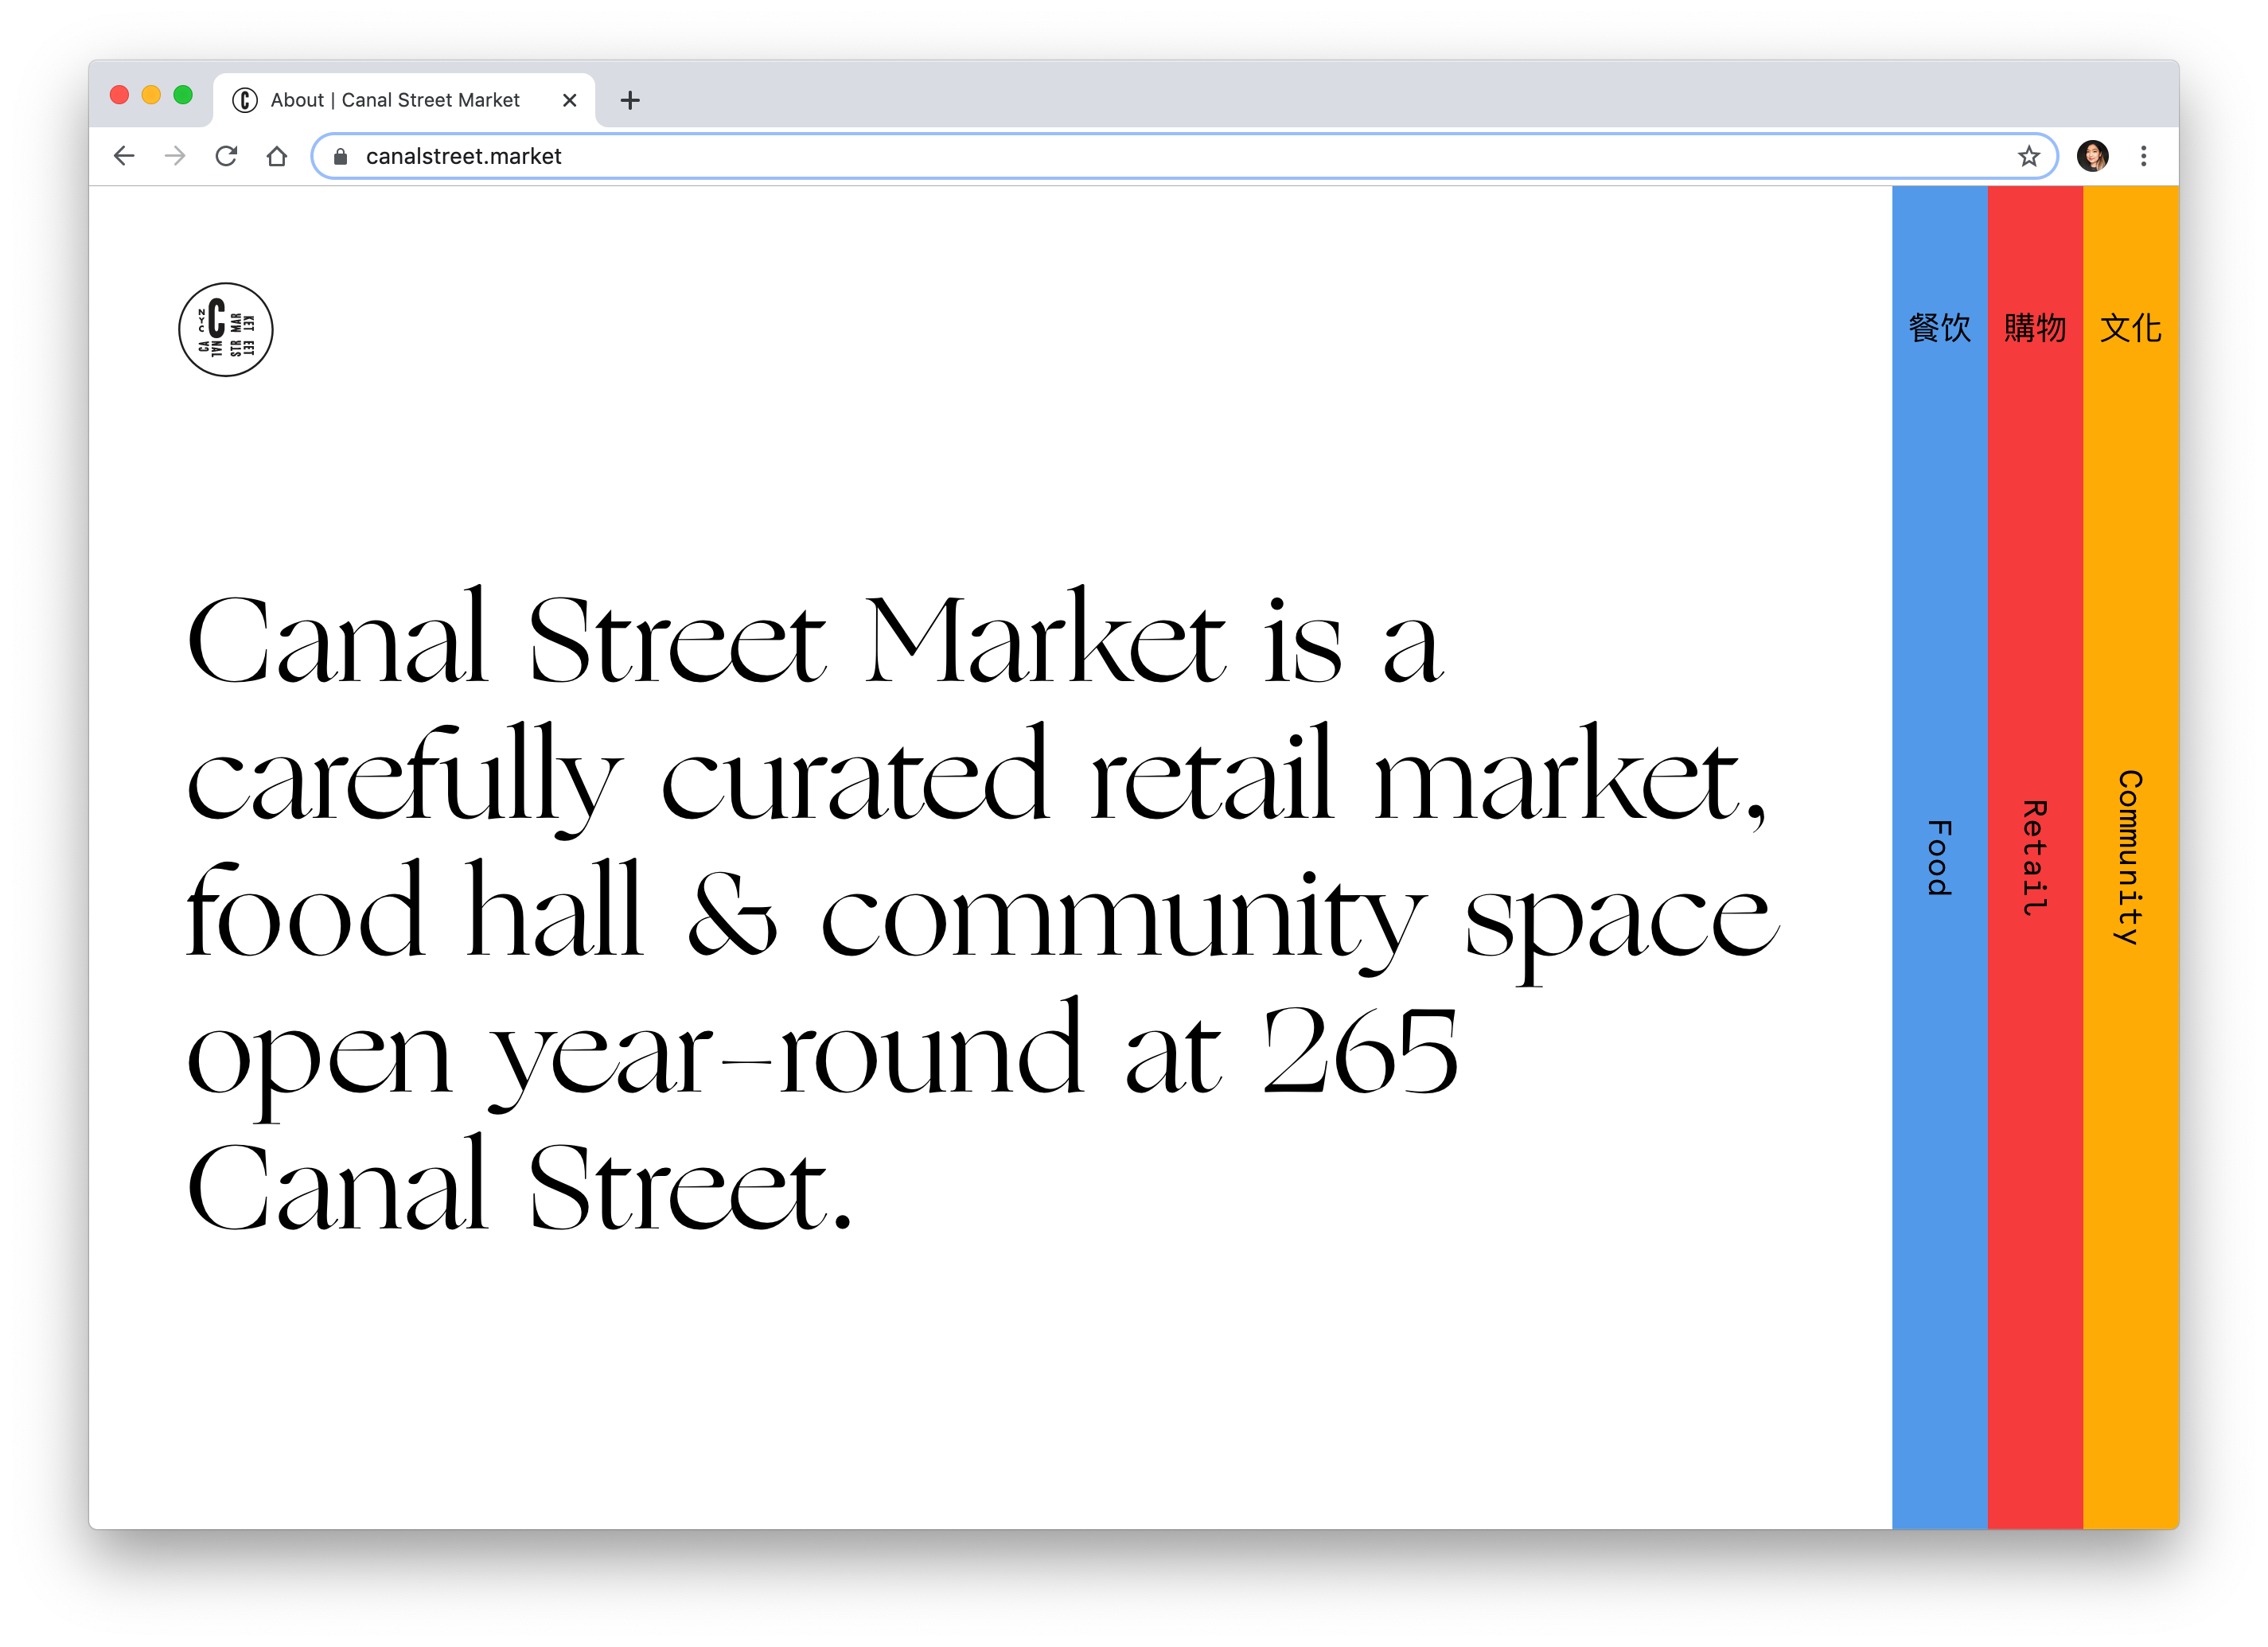Open the user profile avatar in browser
Viewport: 2268px width, 1647px height.
(x=2092, y=156)
